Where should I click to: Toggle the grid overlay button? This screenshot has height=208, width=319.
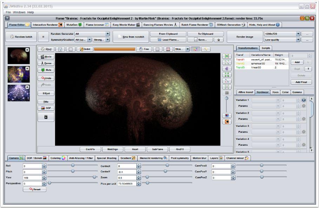158,49
